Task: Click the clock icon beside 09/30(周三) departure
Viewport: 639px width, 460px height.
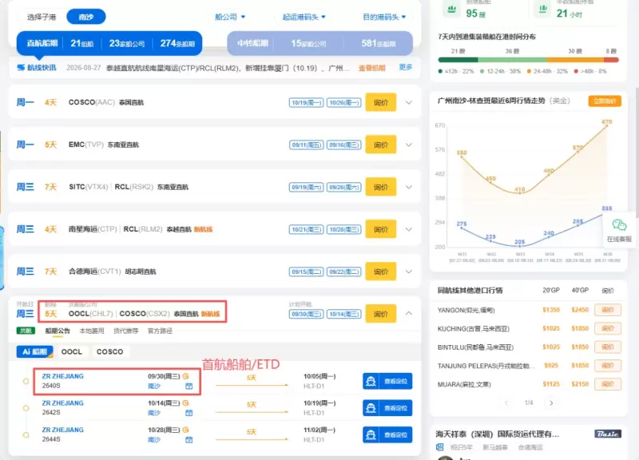Action: (x=186, y=376)
